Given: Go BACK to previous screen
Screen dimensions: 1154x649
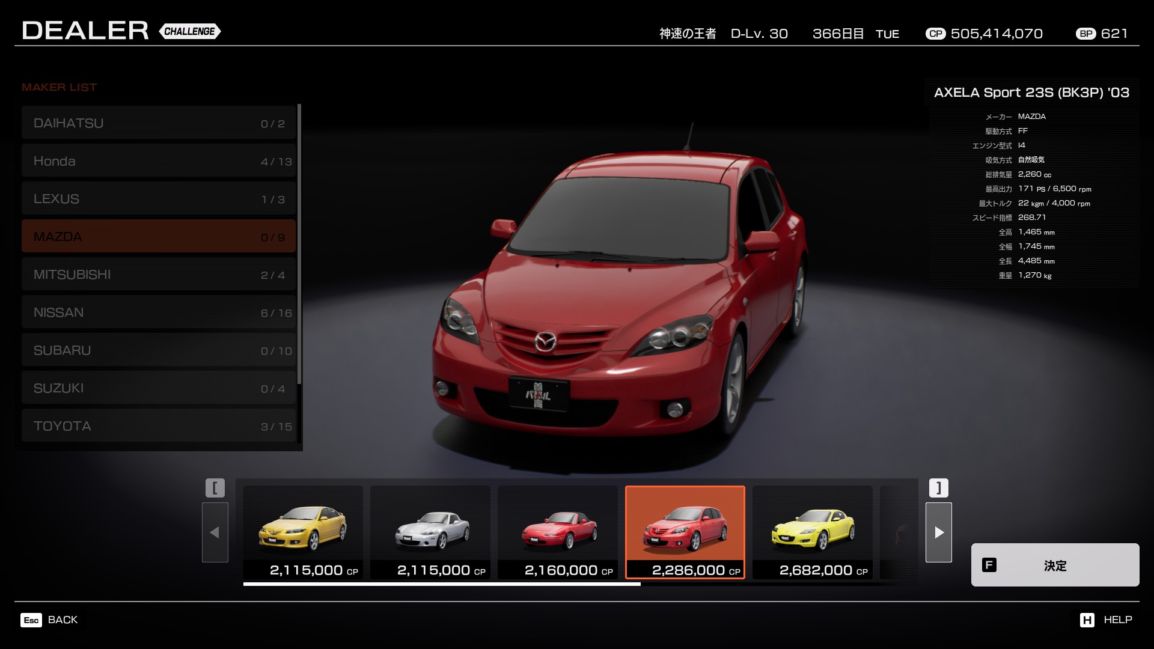Looking at the screenshot, I should coord(63,620).
